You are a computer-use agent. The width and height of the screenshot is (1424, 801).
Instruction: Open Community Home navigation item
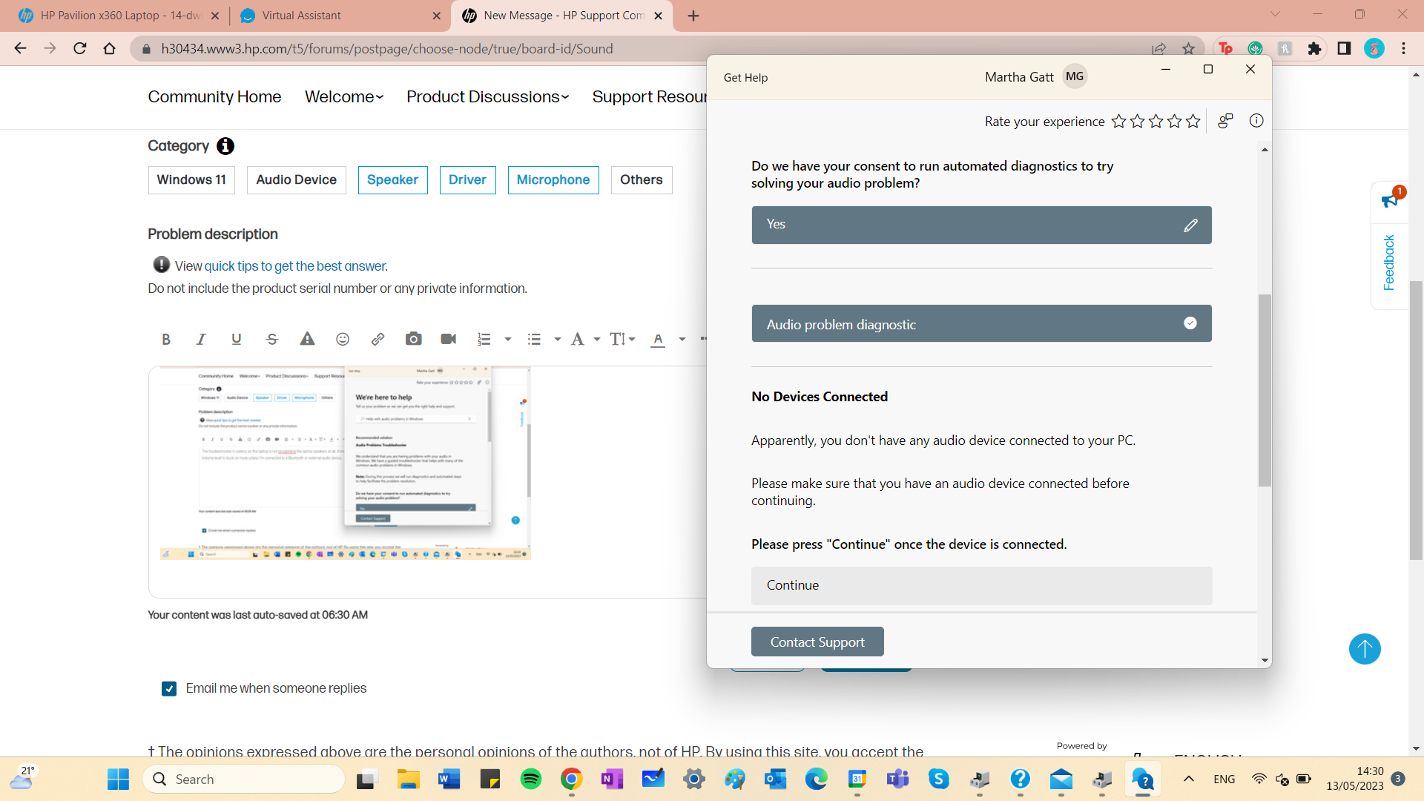(x=214, y=97)
